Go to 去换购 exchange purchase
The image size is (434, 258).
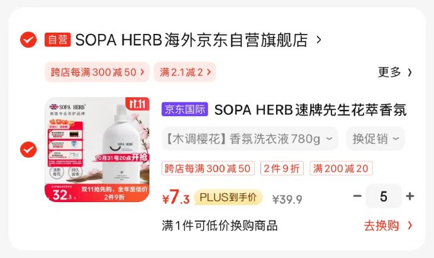click(x=388, y=226)
